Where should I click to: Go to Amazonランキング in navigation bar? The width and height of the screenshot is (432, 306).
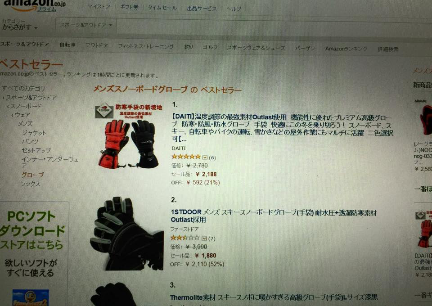tap(346, 49)
